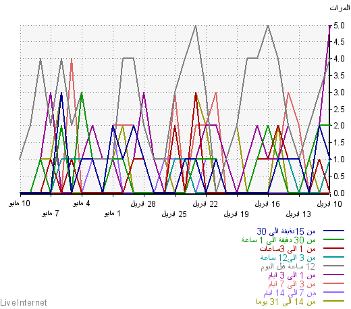The image size is (351, 309).
Task: Click y-axis value 1.0
Action: tap(339, 160)
